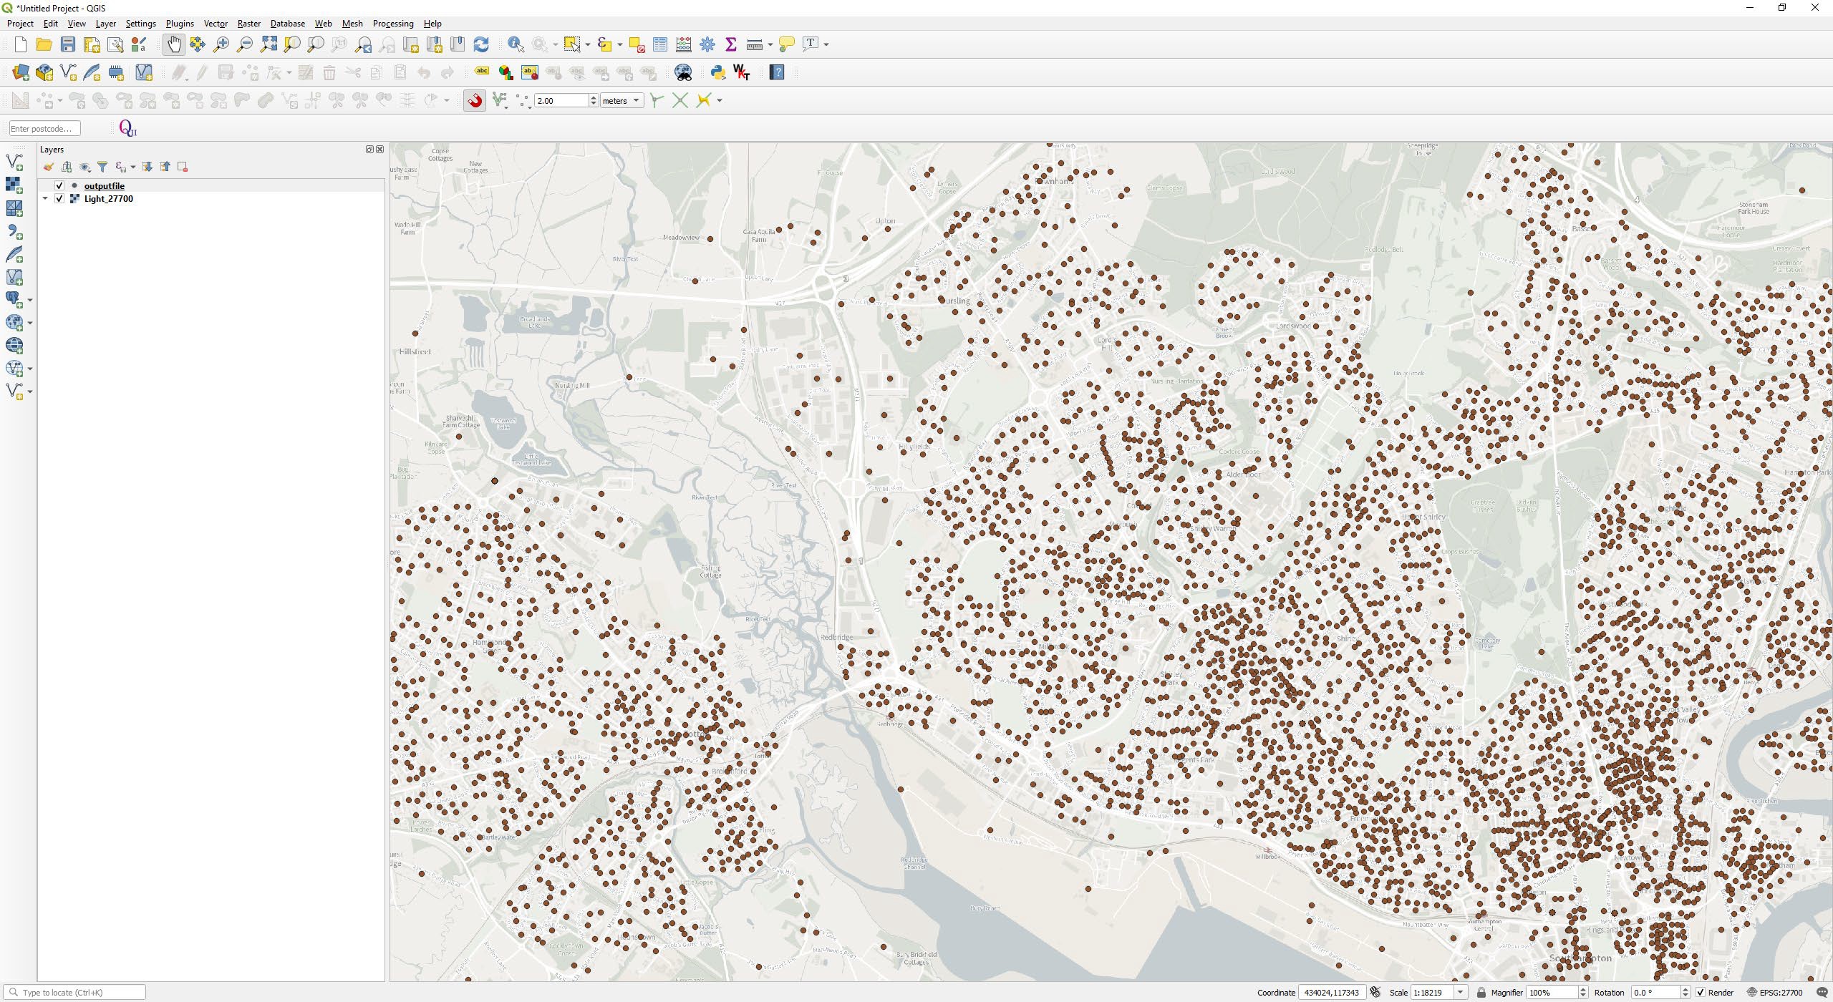1833x1002 pixels.
Task: Toggle the scale lock padlock
Action: point(1481,992)
